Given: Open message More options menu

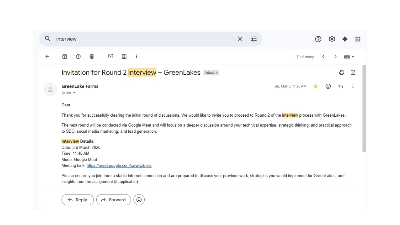Looking at the screenshot, I should [353, 86].
